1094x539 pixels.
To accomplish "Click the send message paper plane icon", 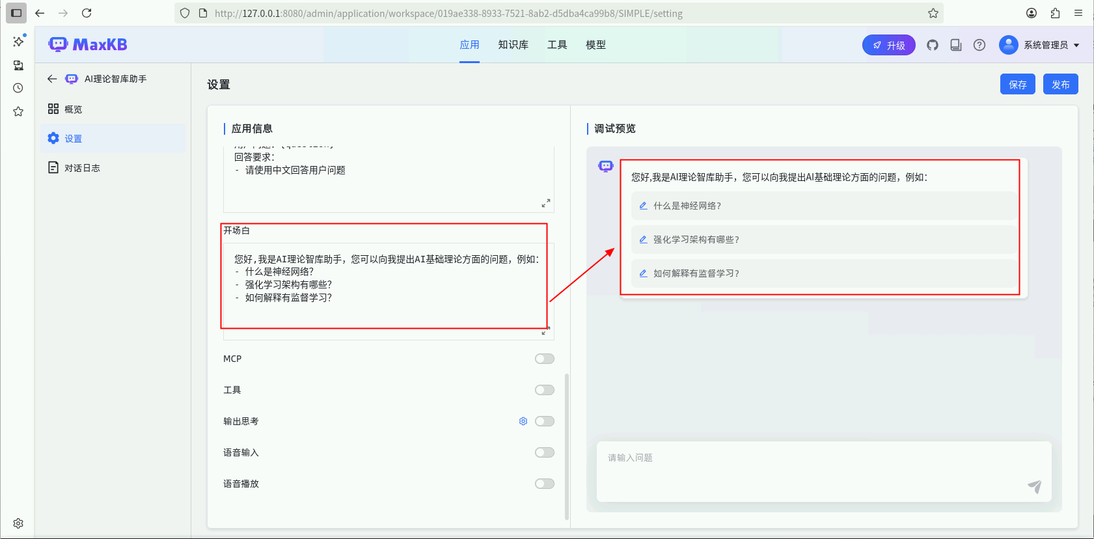I will pos(1034,486).
